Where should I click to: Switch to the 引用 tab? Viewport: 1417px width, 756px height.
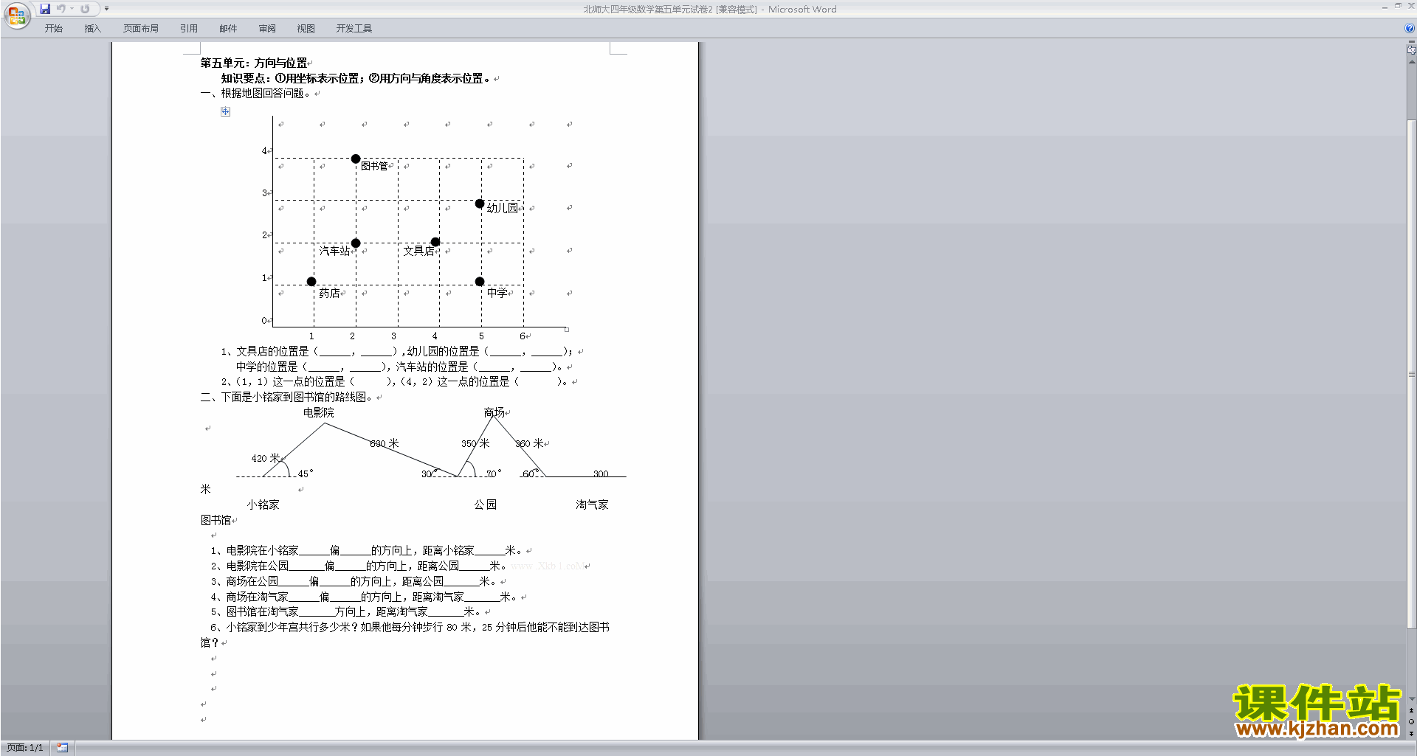[189, 29]
